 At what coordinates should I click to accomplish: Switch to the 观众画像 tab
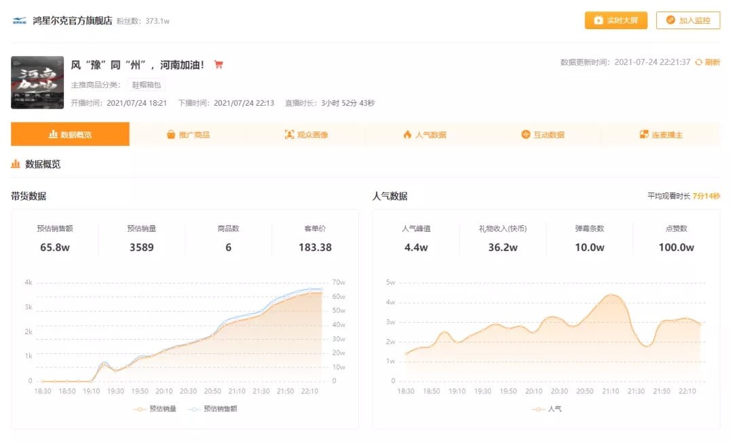pos(307,134)
